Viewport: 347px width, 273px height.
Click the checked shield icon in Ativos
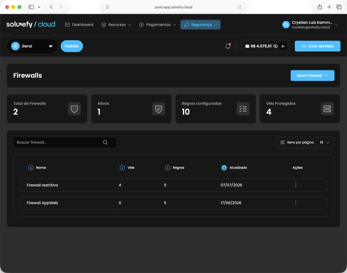pos(158,109)
